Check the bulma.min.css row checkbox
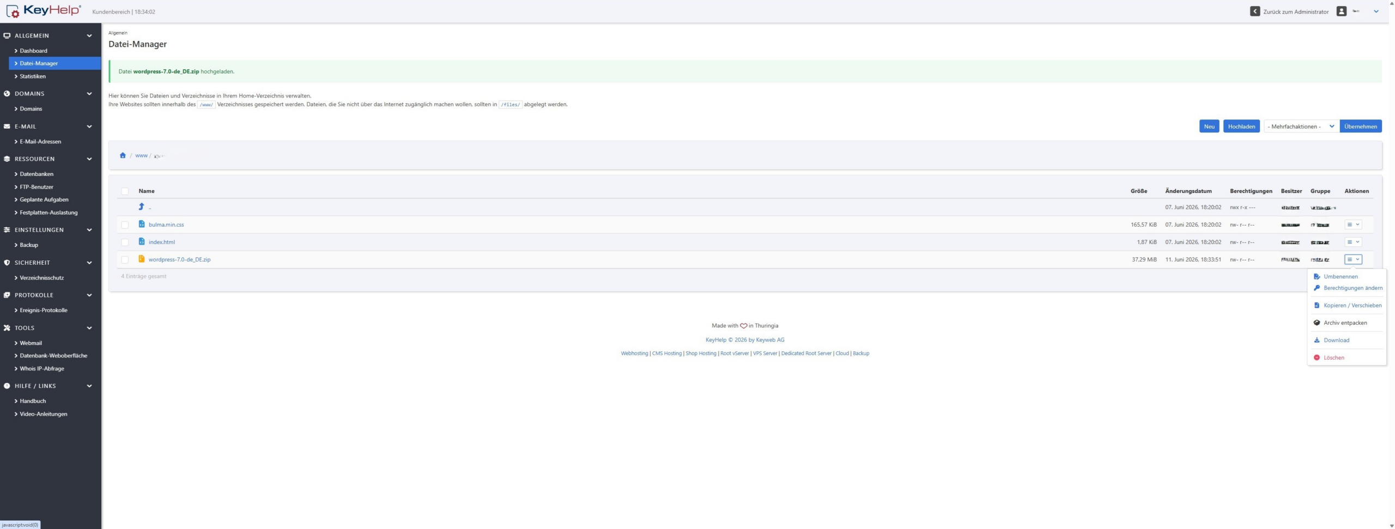This screenshot has width=1395, height=529. tap(125, 225)
